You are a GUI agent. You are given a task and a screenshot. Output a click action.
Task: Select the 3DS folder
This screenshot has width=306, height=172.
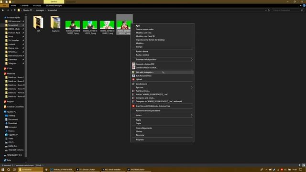coord(38,24)
